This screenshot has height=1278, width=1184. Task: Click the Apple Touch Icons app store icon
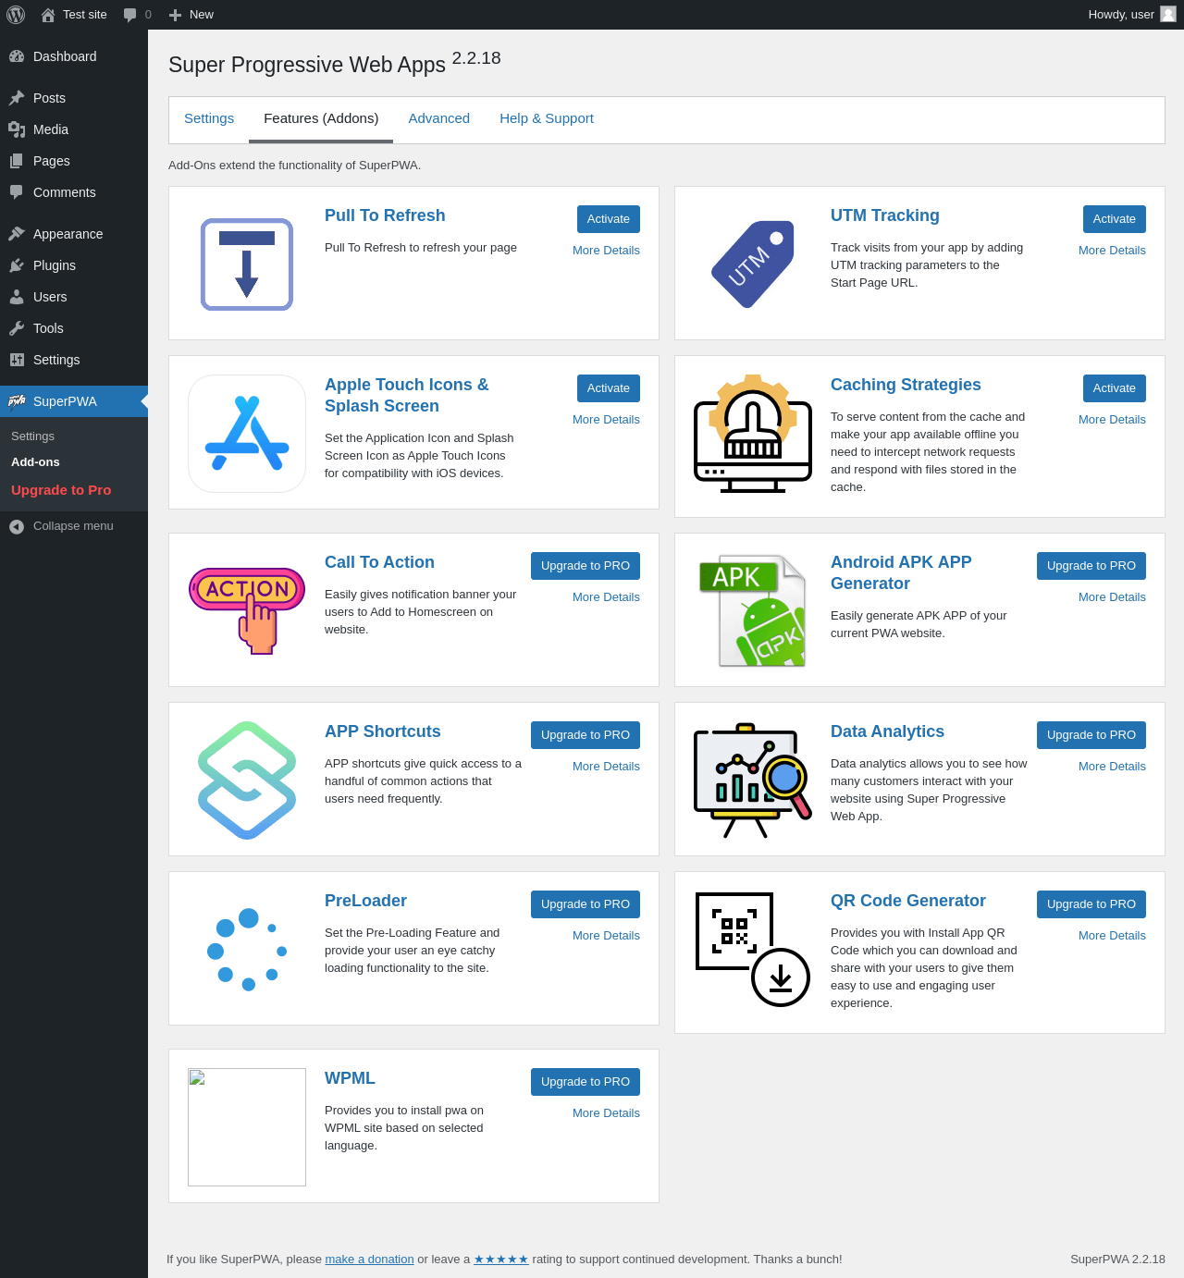247,434
